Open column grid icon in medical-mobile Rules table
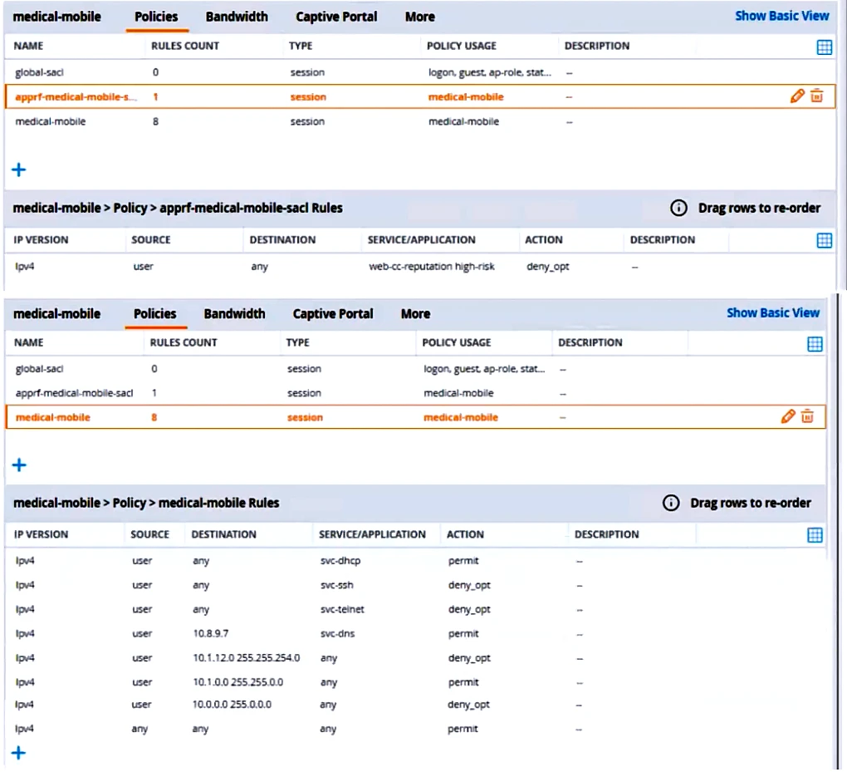Image resolution: width=847 pixels, height=772 pixels. (x=815, y=535)
